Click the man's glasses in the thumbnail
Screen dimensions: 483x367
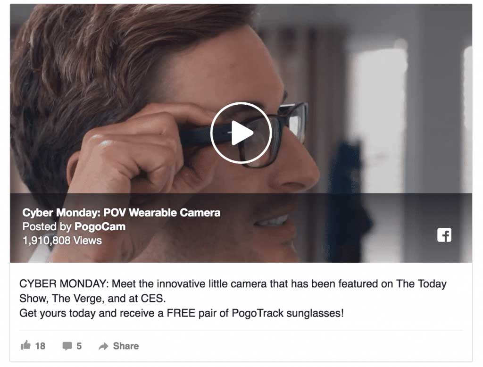tap(277, 129)
